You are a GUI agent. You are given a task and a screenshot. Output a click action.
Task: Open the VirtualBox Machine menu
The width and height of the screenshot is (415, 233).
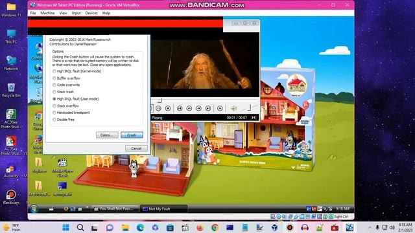(x=47, y=13)
